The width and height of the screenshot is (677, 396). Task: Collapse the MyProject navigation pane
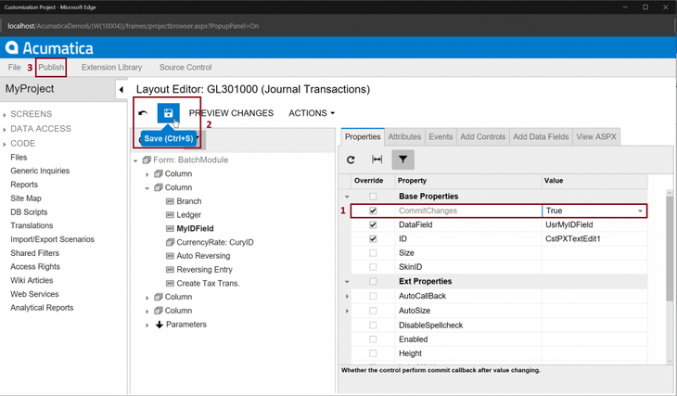121,90
